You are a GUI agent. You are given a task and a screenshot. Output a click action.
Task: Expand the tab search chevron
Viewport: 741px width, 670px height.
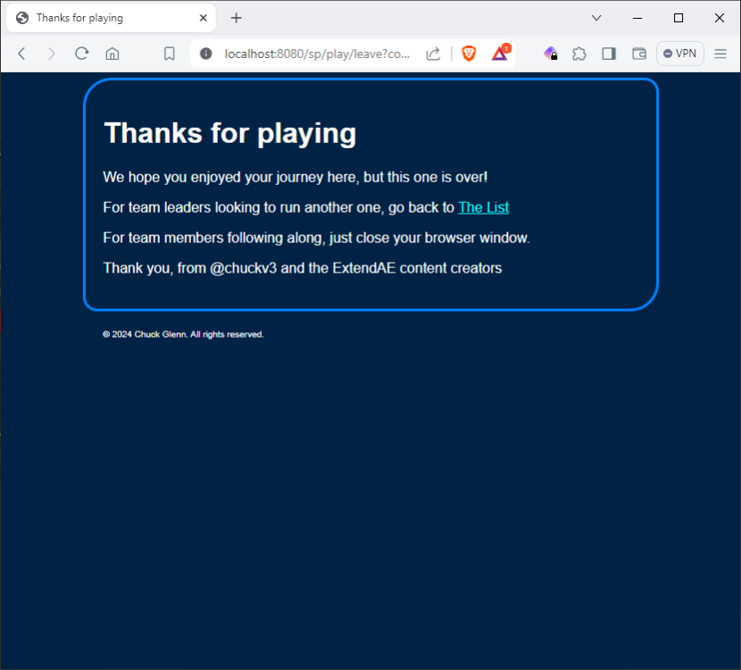point(596,18)
